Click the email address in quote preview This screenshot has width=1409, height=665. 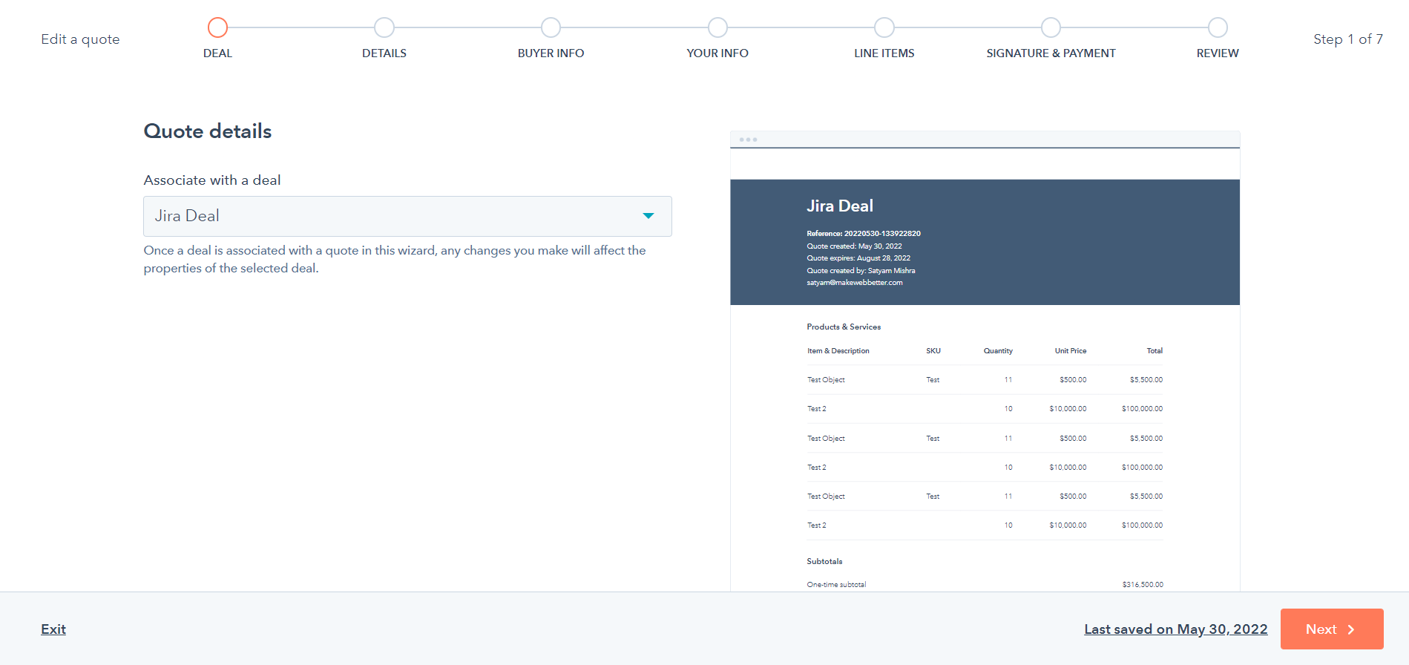pyautogui.click(x=855, y=283)
